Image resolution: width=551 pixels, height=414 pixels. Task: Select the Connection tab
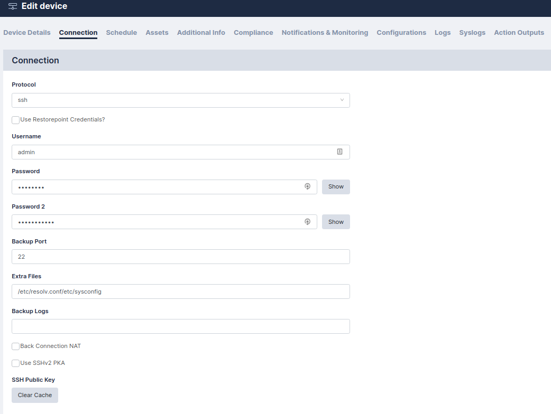click(x=78, y=33)
